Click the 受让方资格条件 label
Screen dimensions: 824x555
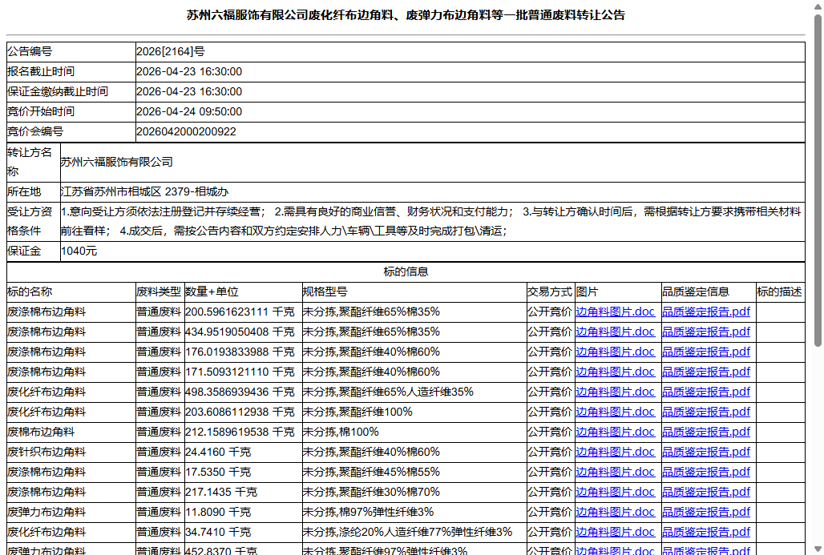pyautogui.click(x=30, y=222)
